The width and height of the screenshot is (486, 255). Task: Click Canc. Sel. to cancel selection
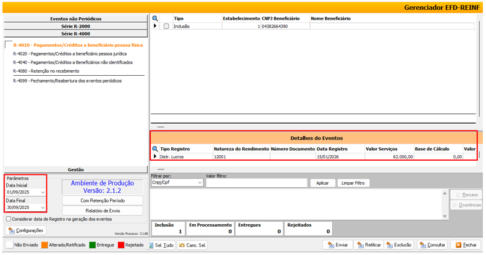tap(192, 245)
